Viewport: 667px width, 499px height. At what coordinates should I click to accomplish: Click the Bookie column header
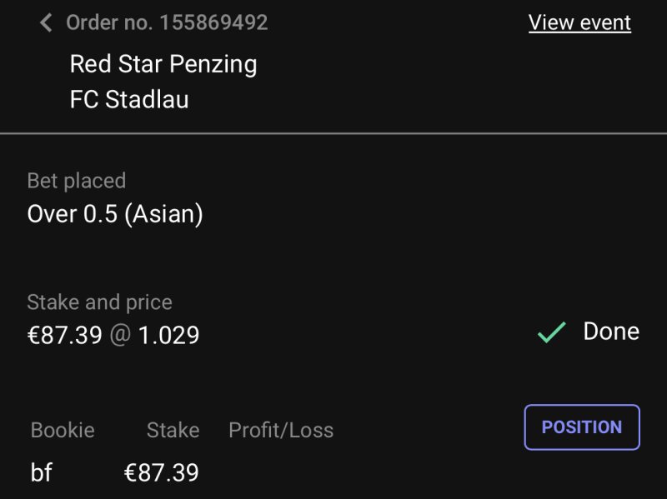coord(63,431)
